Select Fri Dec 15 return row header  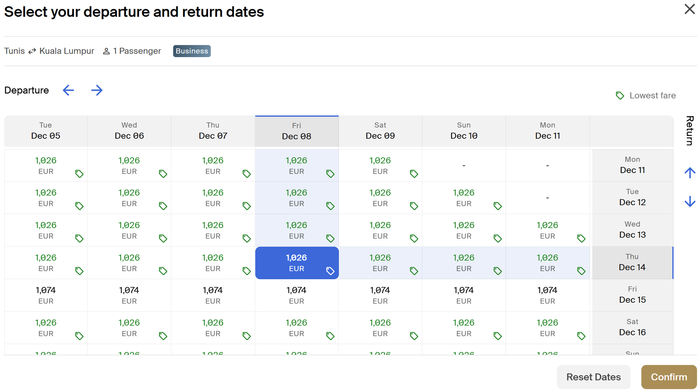pos(632,295)
